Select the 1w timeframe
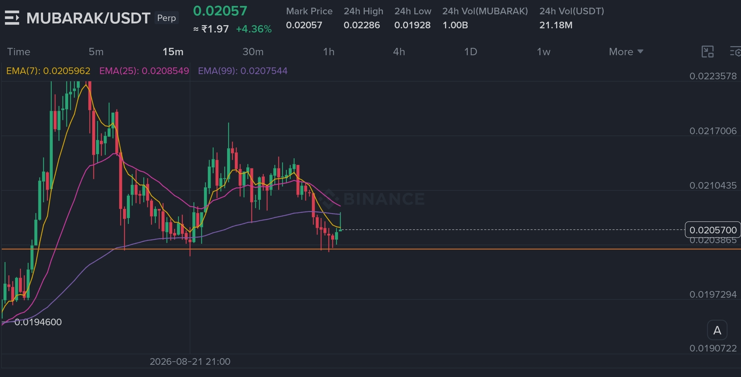This screenshot has width=741, height=377. (544, 52)
